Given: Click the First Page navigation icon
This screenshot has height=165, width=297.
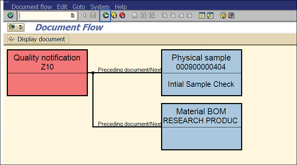Looking at the screenshot, I should coord(164,15).
